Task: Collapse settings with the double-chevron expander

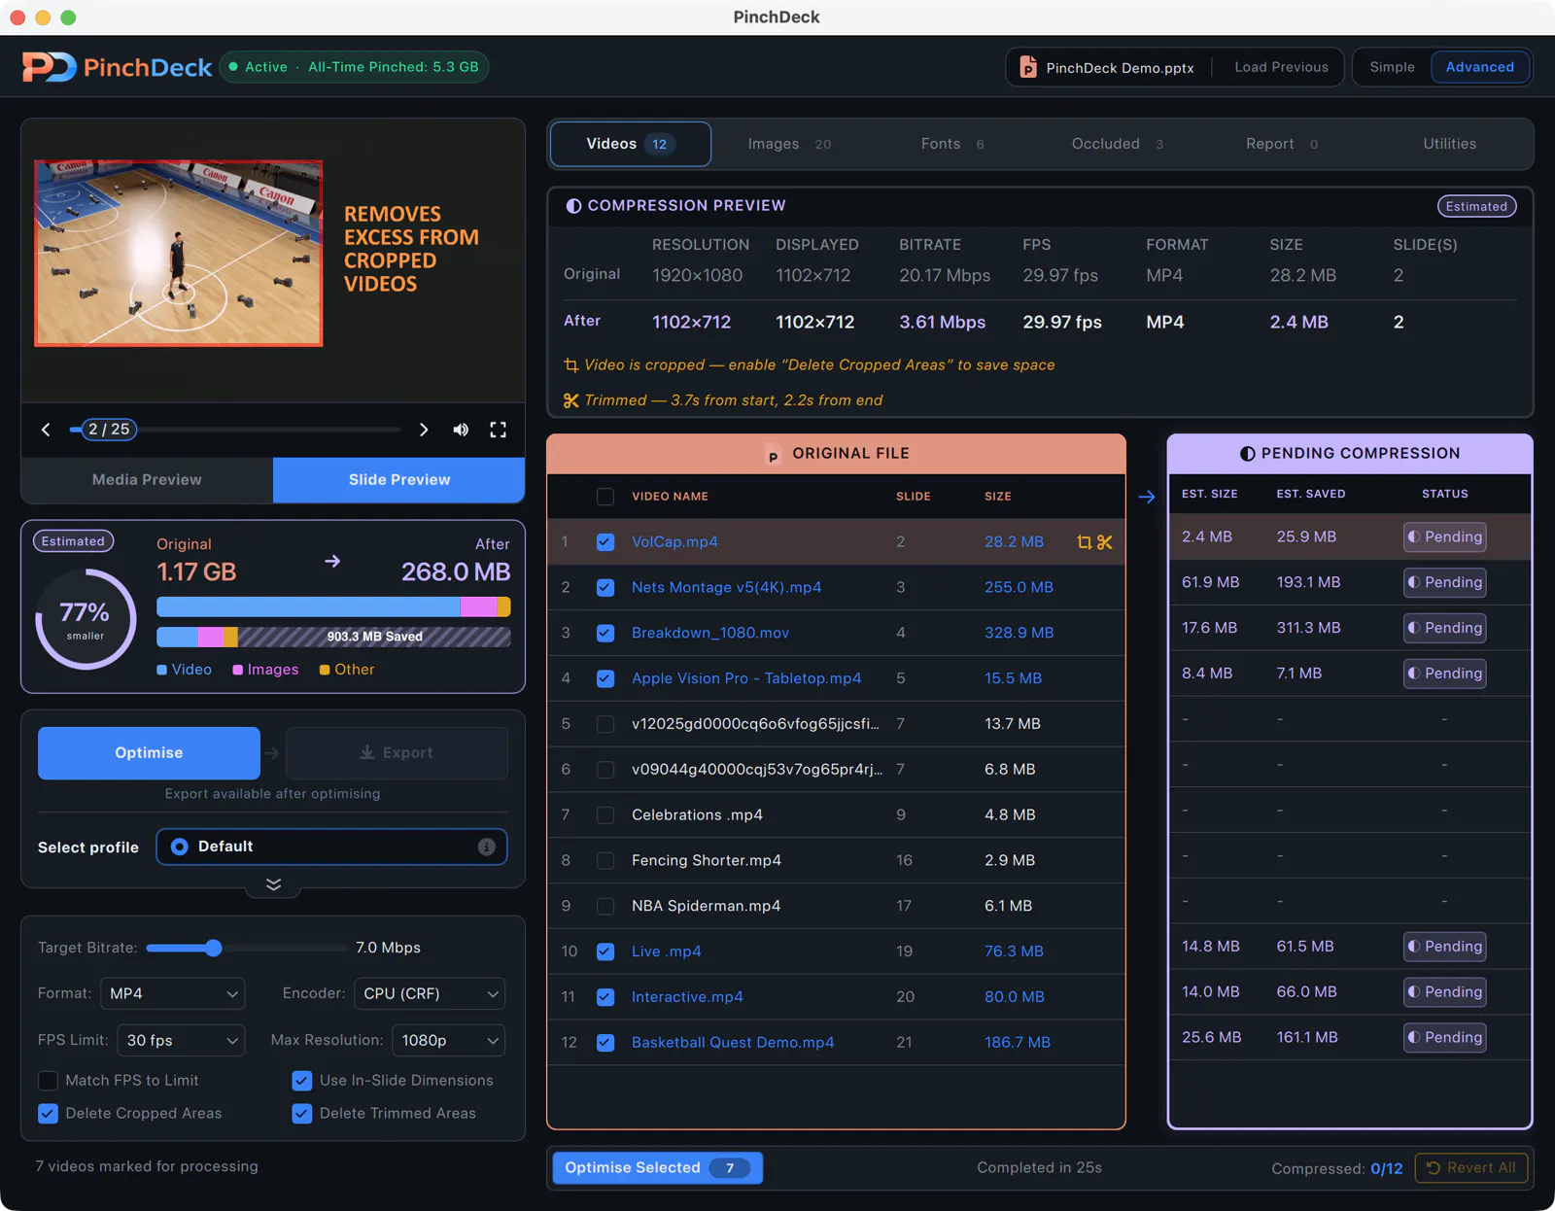Action: pos(273,884)
